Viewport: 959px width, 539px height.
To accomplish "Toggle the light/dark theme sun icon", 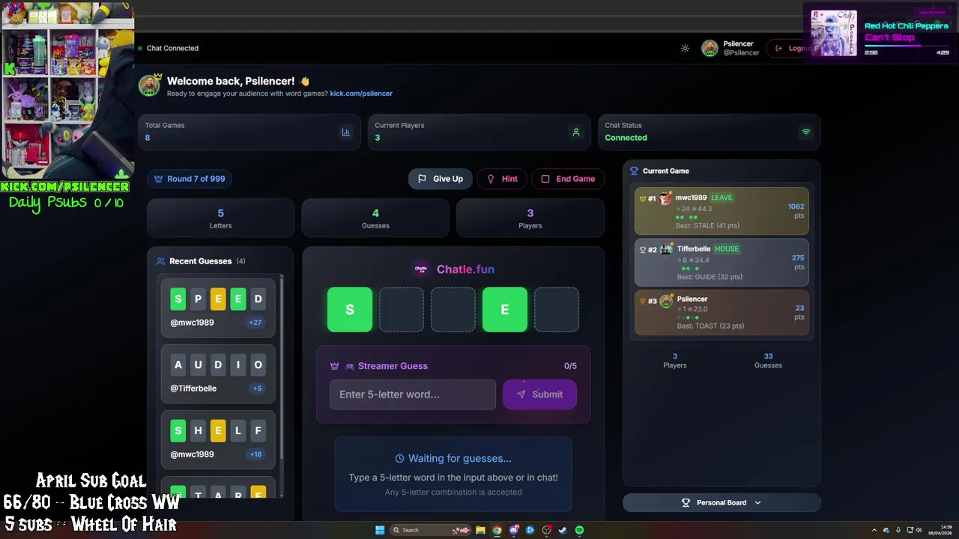I will click(x=685, y=48).
